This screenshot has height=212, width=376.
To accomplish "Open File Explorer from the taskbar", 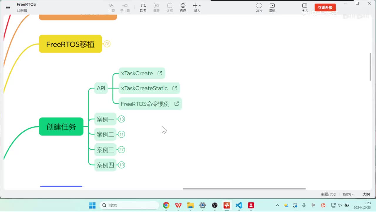I will (190, 205).
